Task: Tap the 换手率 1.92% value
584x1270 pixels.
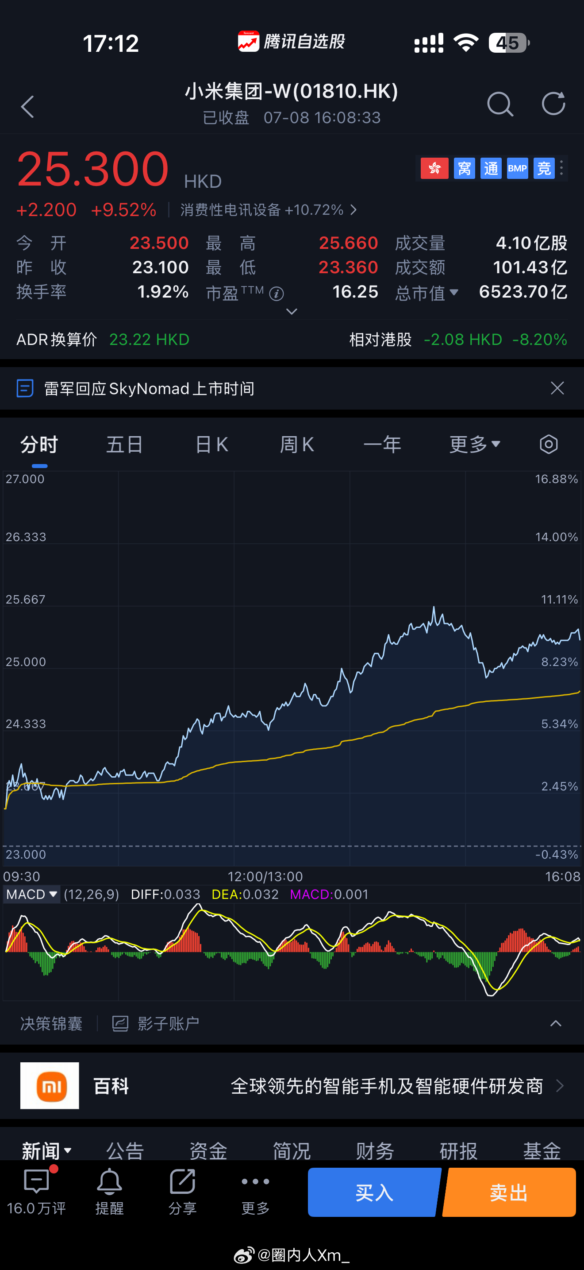Action: pyautogui.click(x=163, y=291)
